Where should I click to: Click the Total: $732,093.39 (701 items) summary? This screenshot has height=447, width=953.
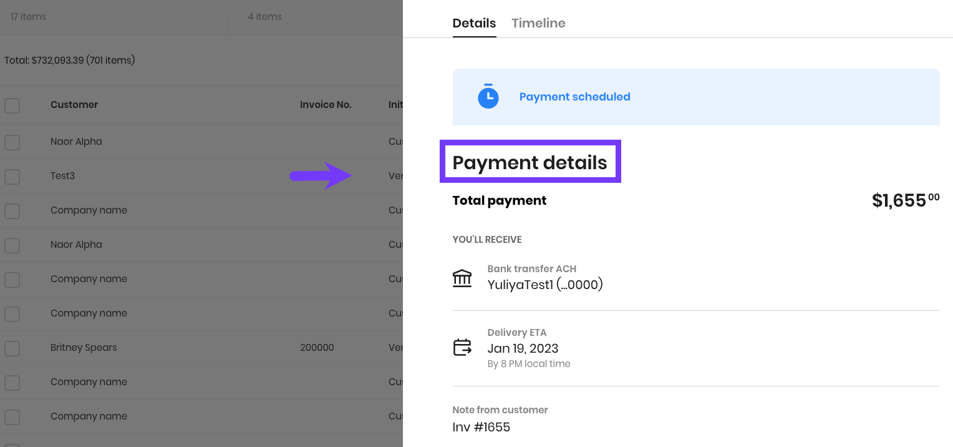pos(70,61)
